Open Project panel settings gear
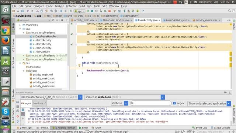Screen dimensions: 236x133 pos(62,20)
